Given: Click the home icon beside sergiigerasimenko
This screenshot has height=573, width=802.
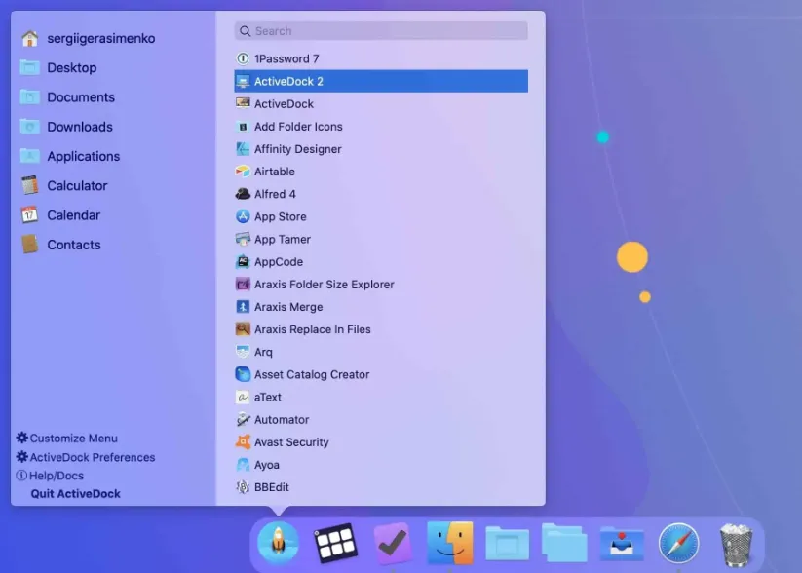Looking at the screenshot, I should [29, 38].
